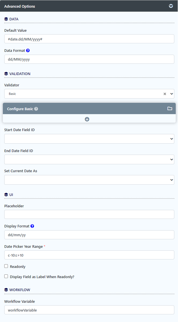Collapse the Advanced Options panel chevron
This screenshot has width=178, height=322.
(x=171, y=6)
